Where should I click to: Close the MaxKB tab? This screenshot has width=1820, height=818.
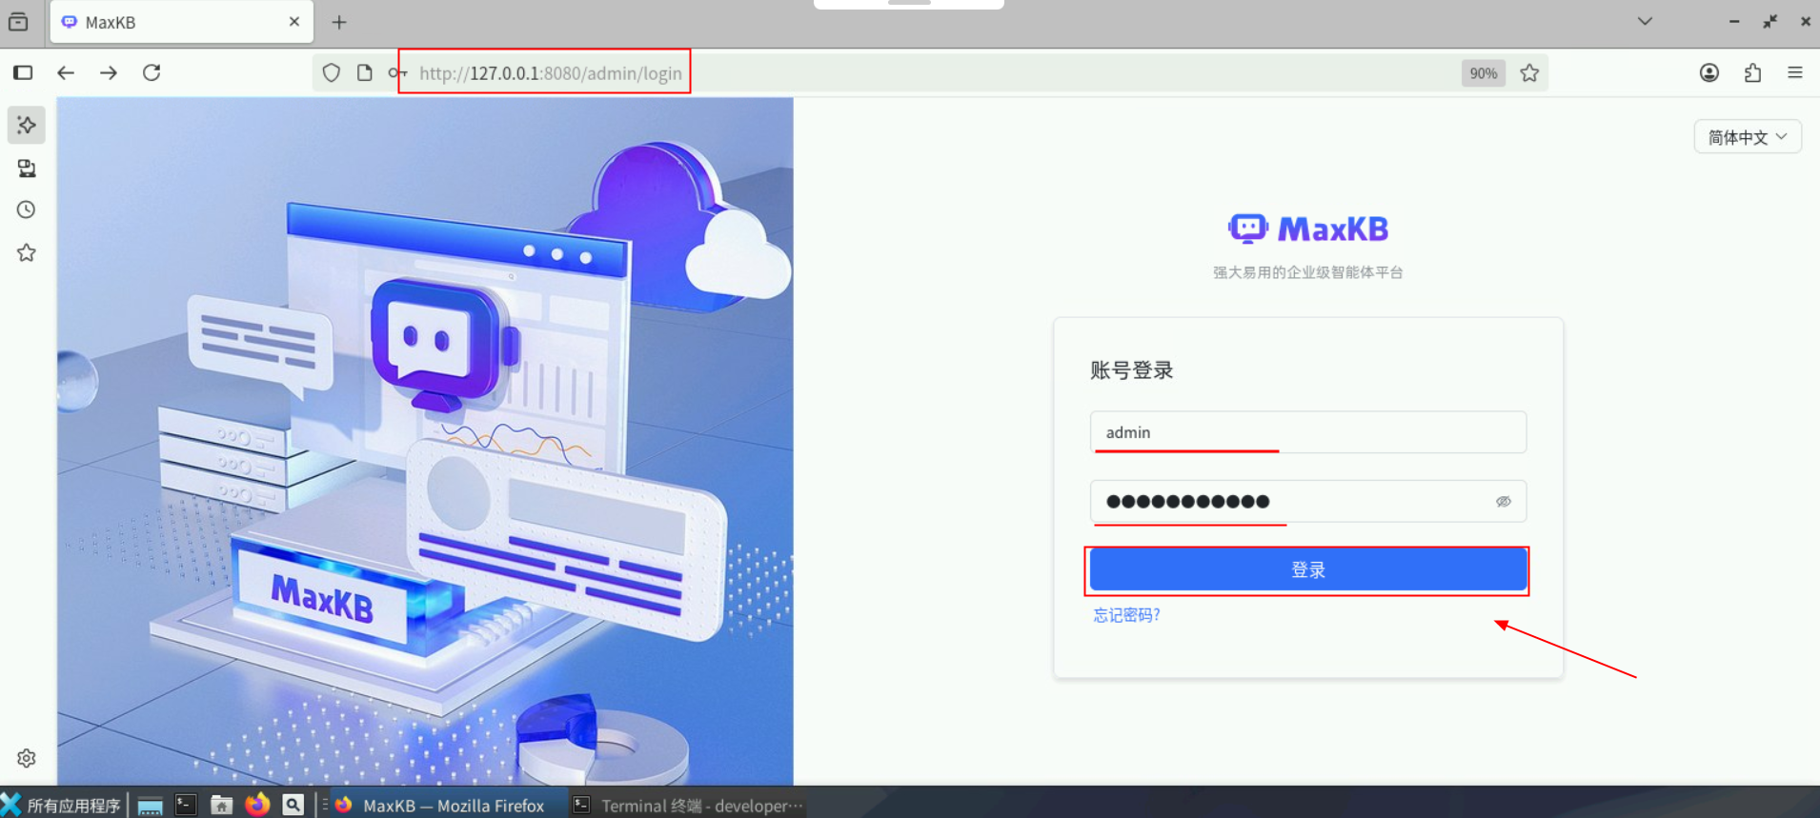click(294, 22)
